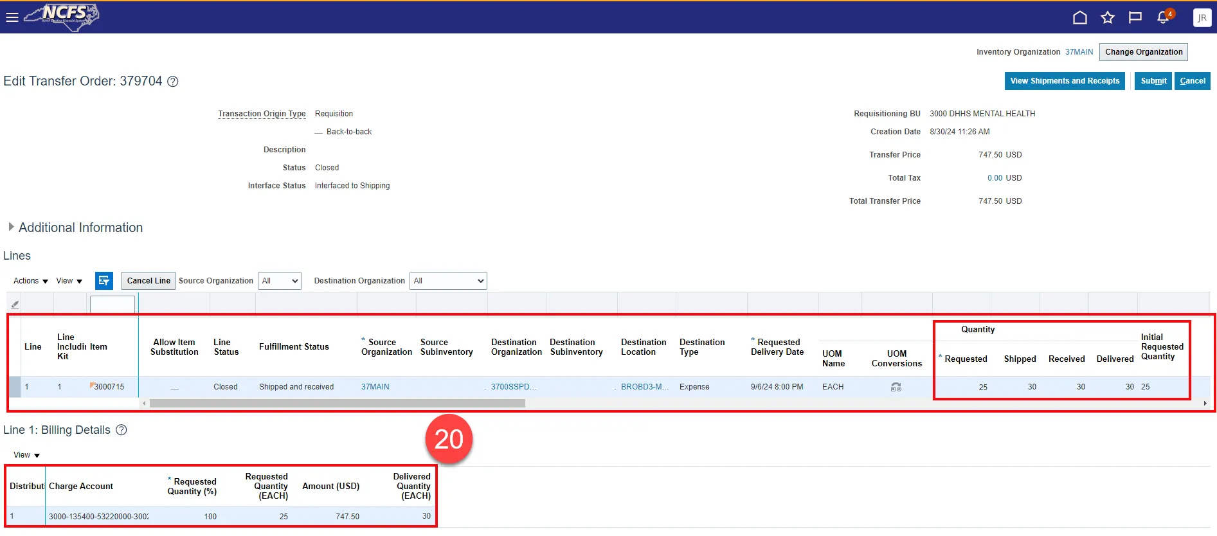Open the Watchlist flag icon
The width and height of the screenshot is (1217, 536).
[1135, 18]
